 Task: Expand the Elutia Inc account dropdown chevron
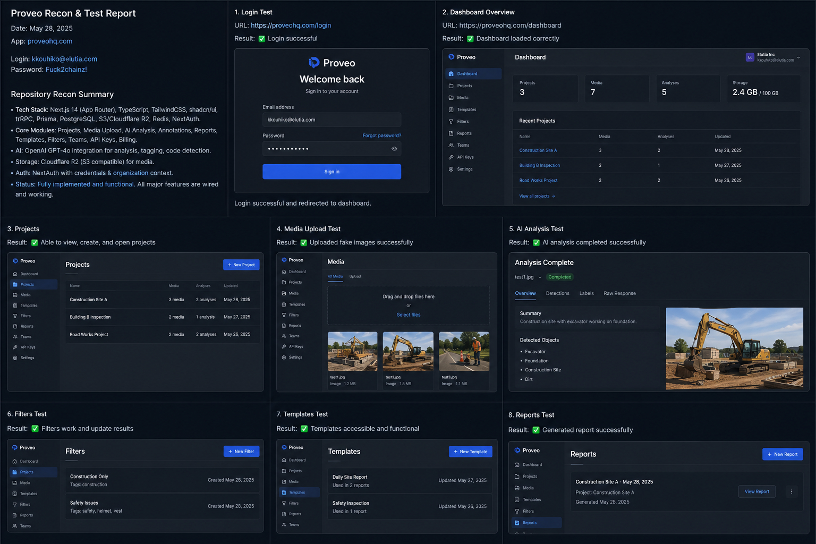tap(798, 57)
